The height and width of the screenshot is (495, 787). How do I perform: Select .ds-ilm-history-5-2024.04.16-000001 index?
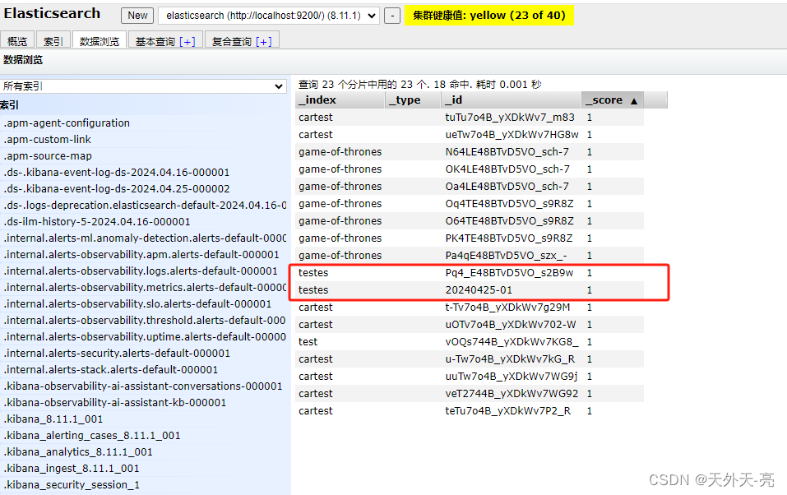tap(97, 222)
